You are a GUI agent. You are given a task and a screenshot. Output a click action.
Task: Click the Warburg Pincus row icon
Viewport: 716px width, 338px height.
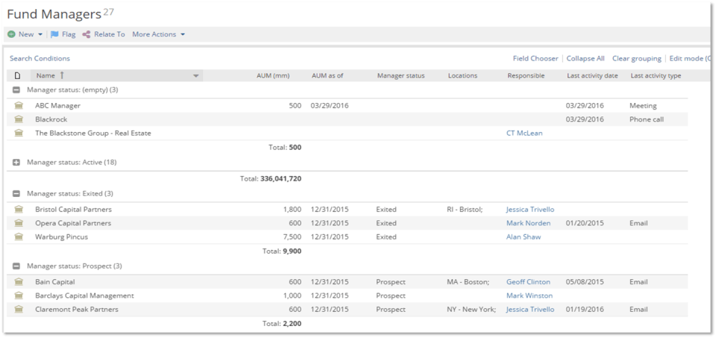[19, 237]
